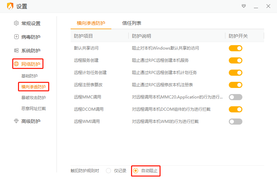Viewport: 277px width, 182px height.
Task: Enable the 远程WMI调用 protection switch
Action: [235, 122]
